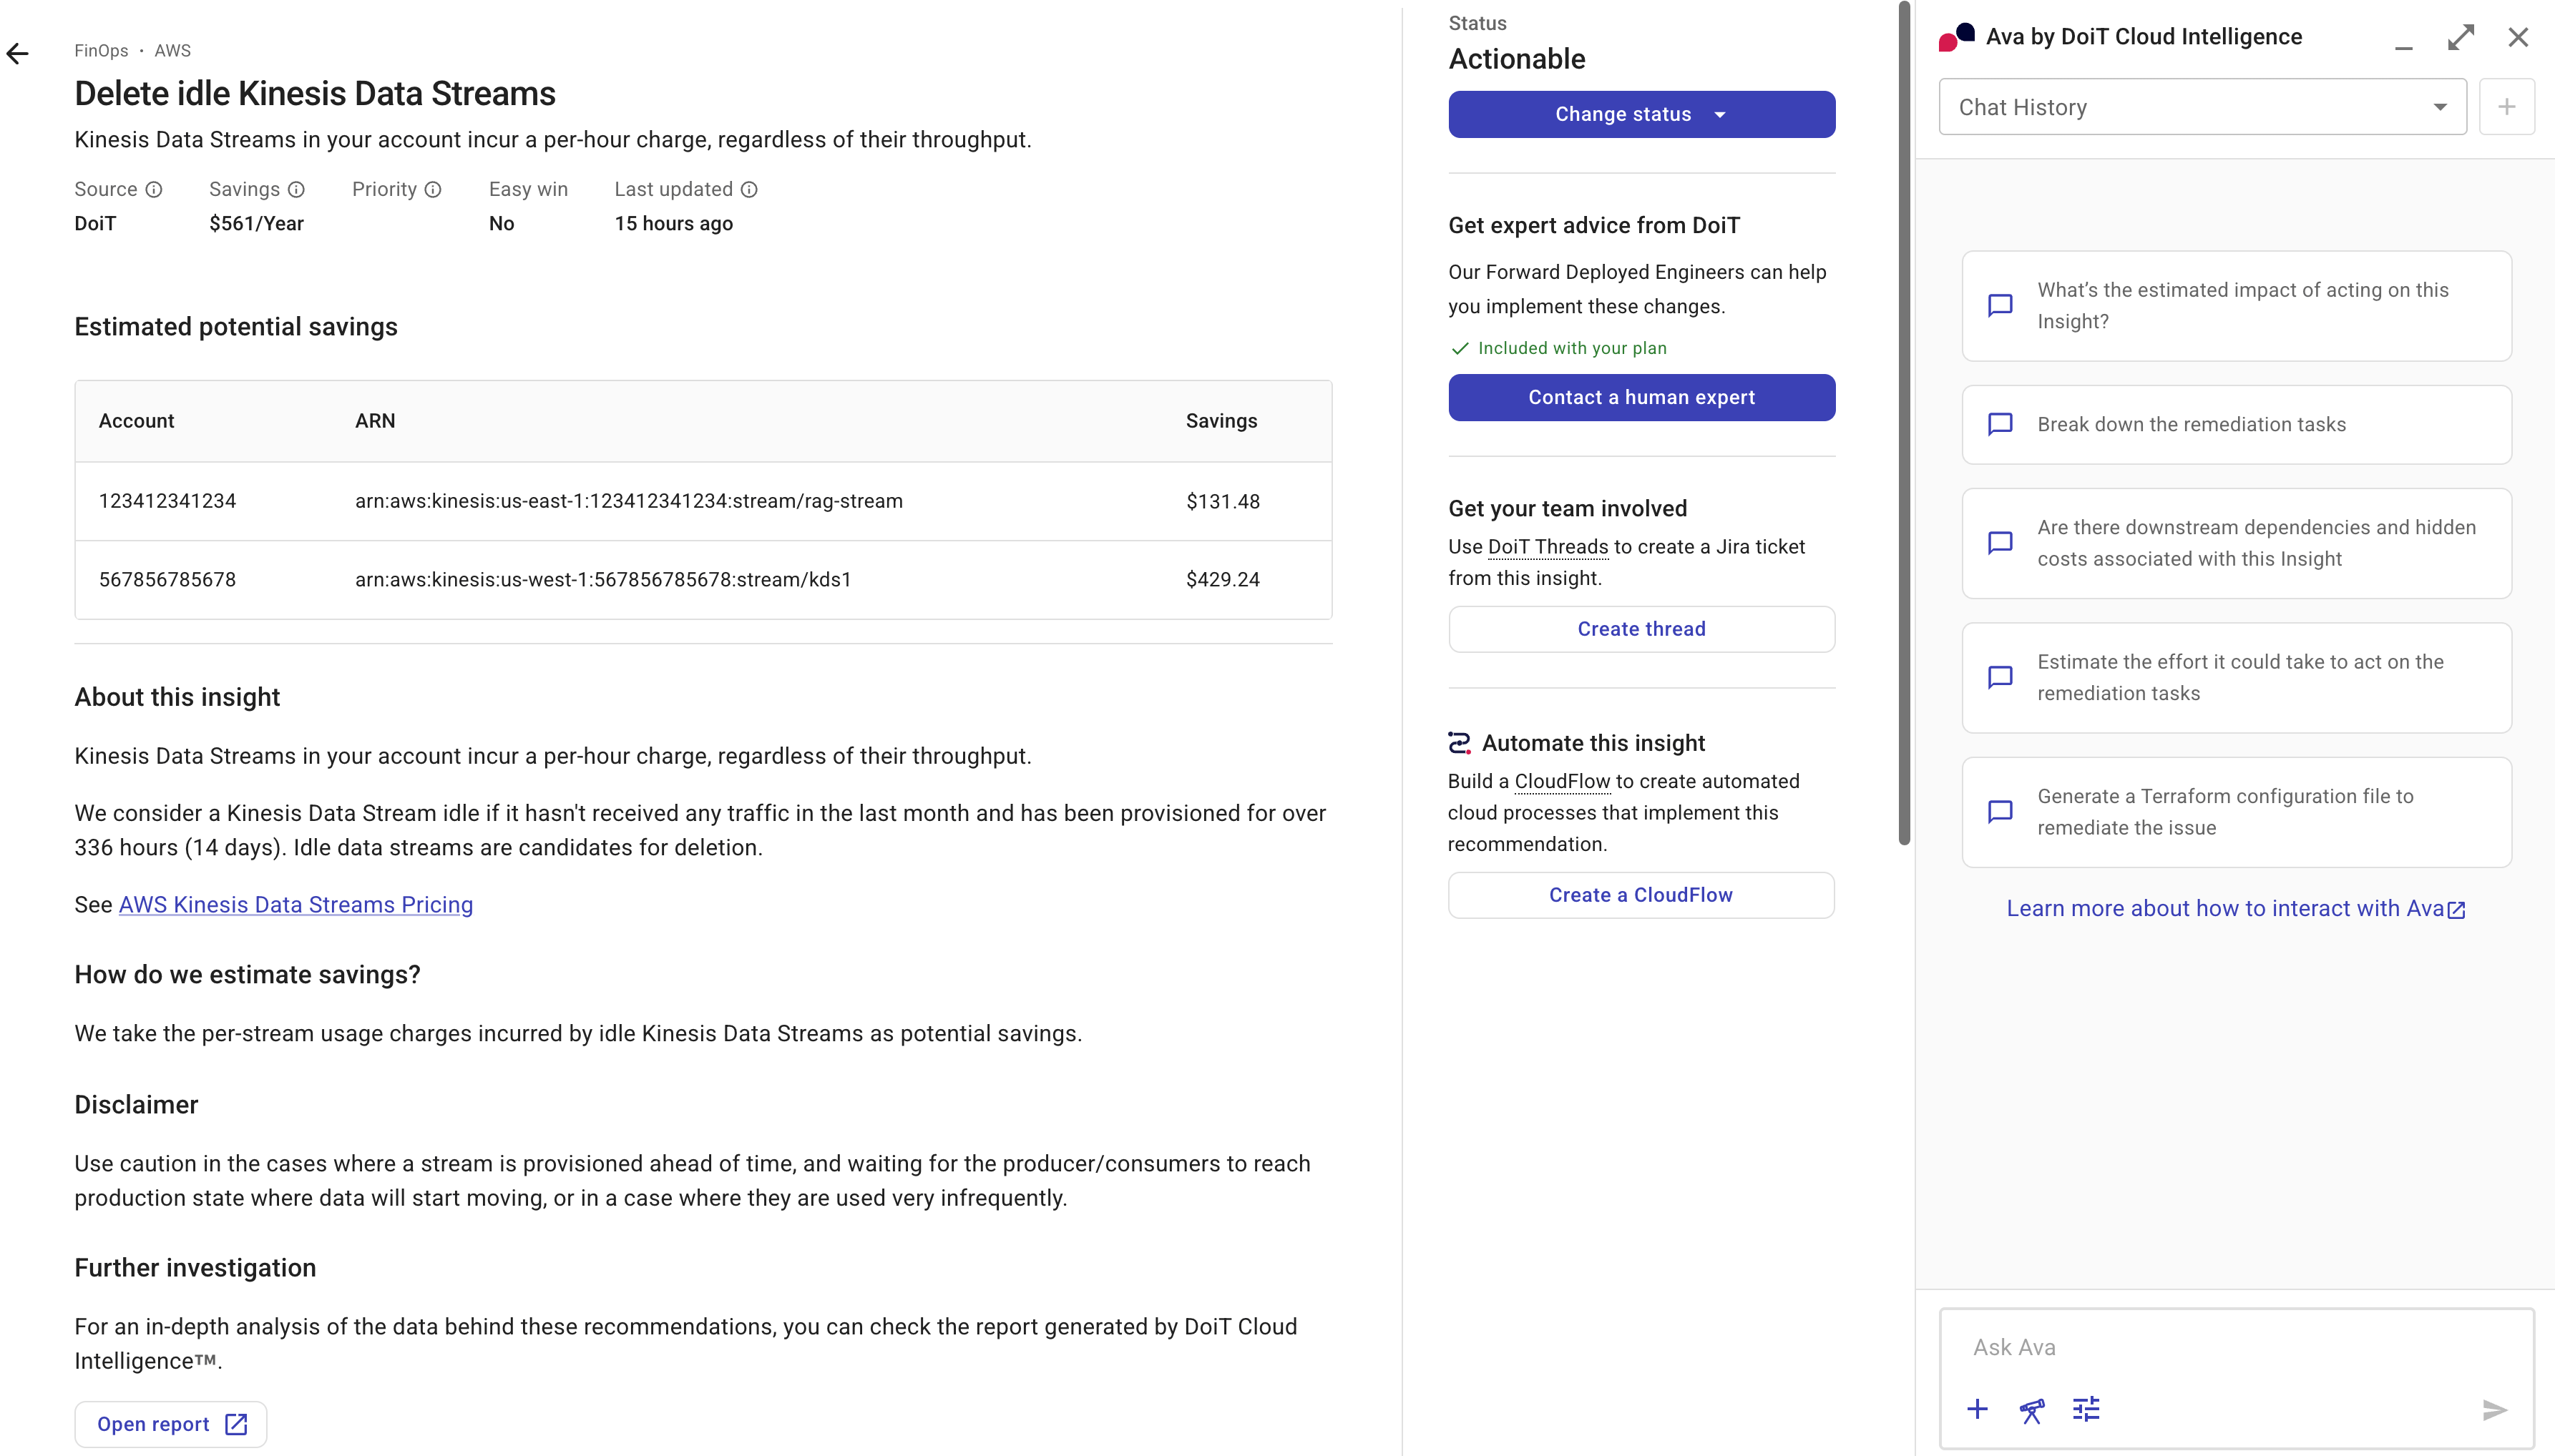The height and width of the screenshot is (1456, 2555).
Task: Navigate back using the back arrow
Action: (x=17, y=52)
